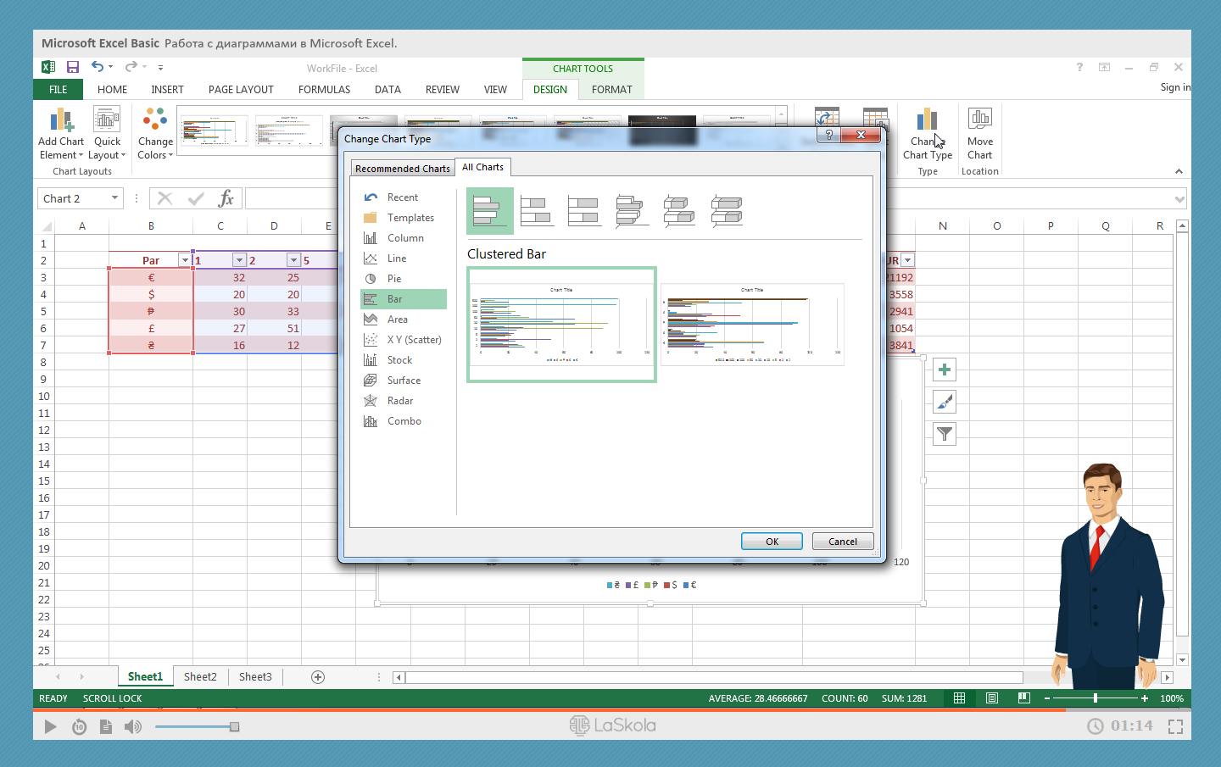The height and width of the screenshot is (767, 1221).
Task: Switch to Page Layout view in status bar
Action: (991, 698)
